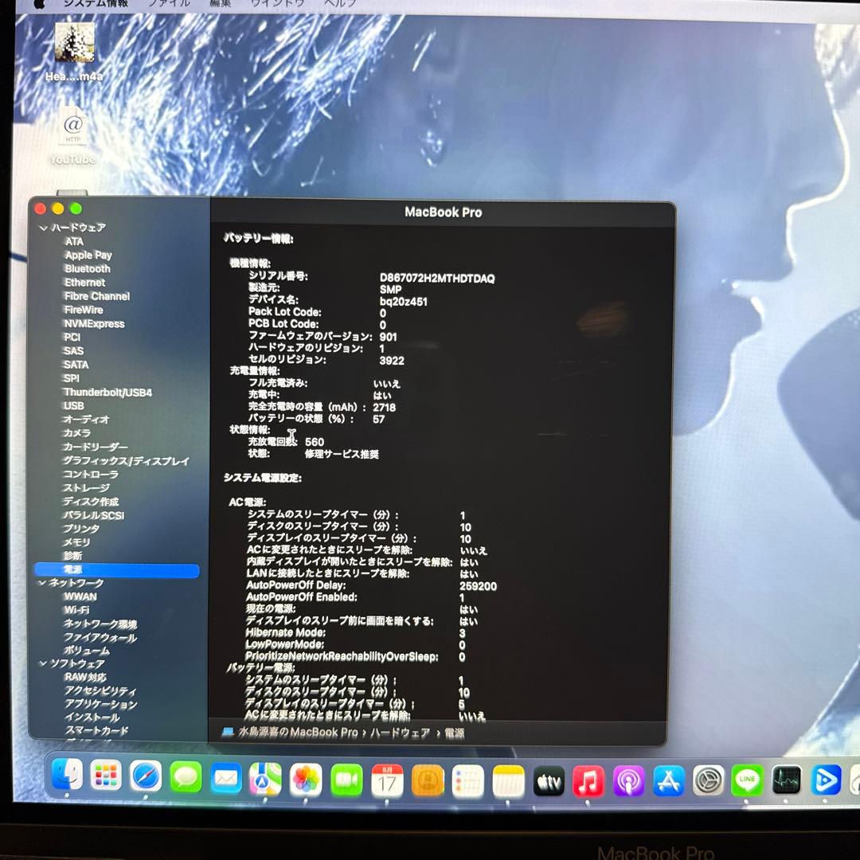Select Wi-Fi under ネットワーク
Viewport: 860px width, 860px height.
pos(76,610)
